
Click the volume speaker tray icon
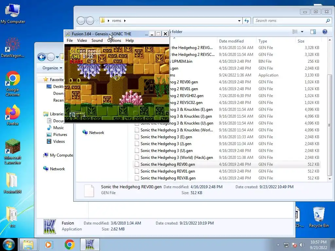click(x=302, y=245)
